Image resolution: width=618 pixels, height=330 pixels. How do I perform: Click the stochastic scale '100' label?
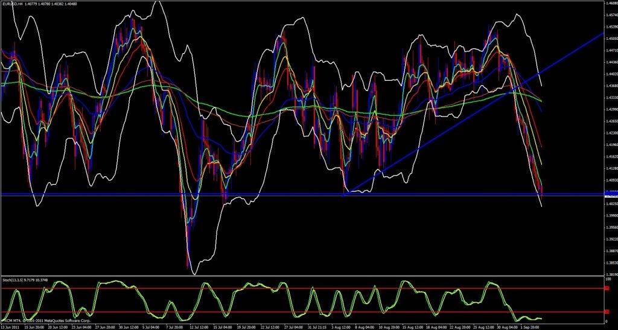(608, 278)
